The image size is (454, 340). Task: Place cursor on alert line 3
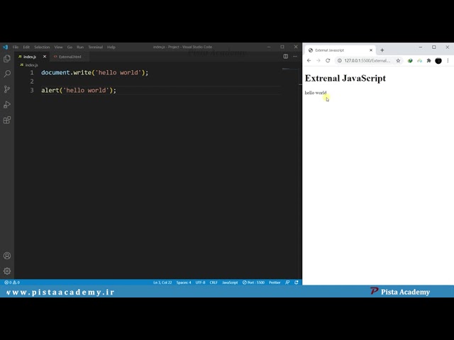point(79,90)
